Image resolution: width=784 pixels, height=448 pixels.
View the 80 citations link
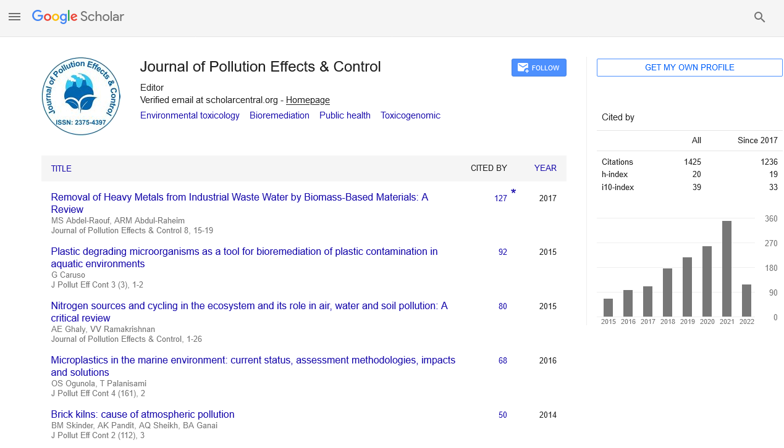point(503,306)
